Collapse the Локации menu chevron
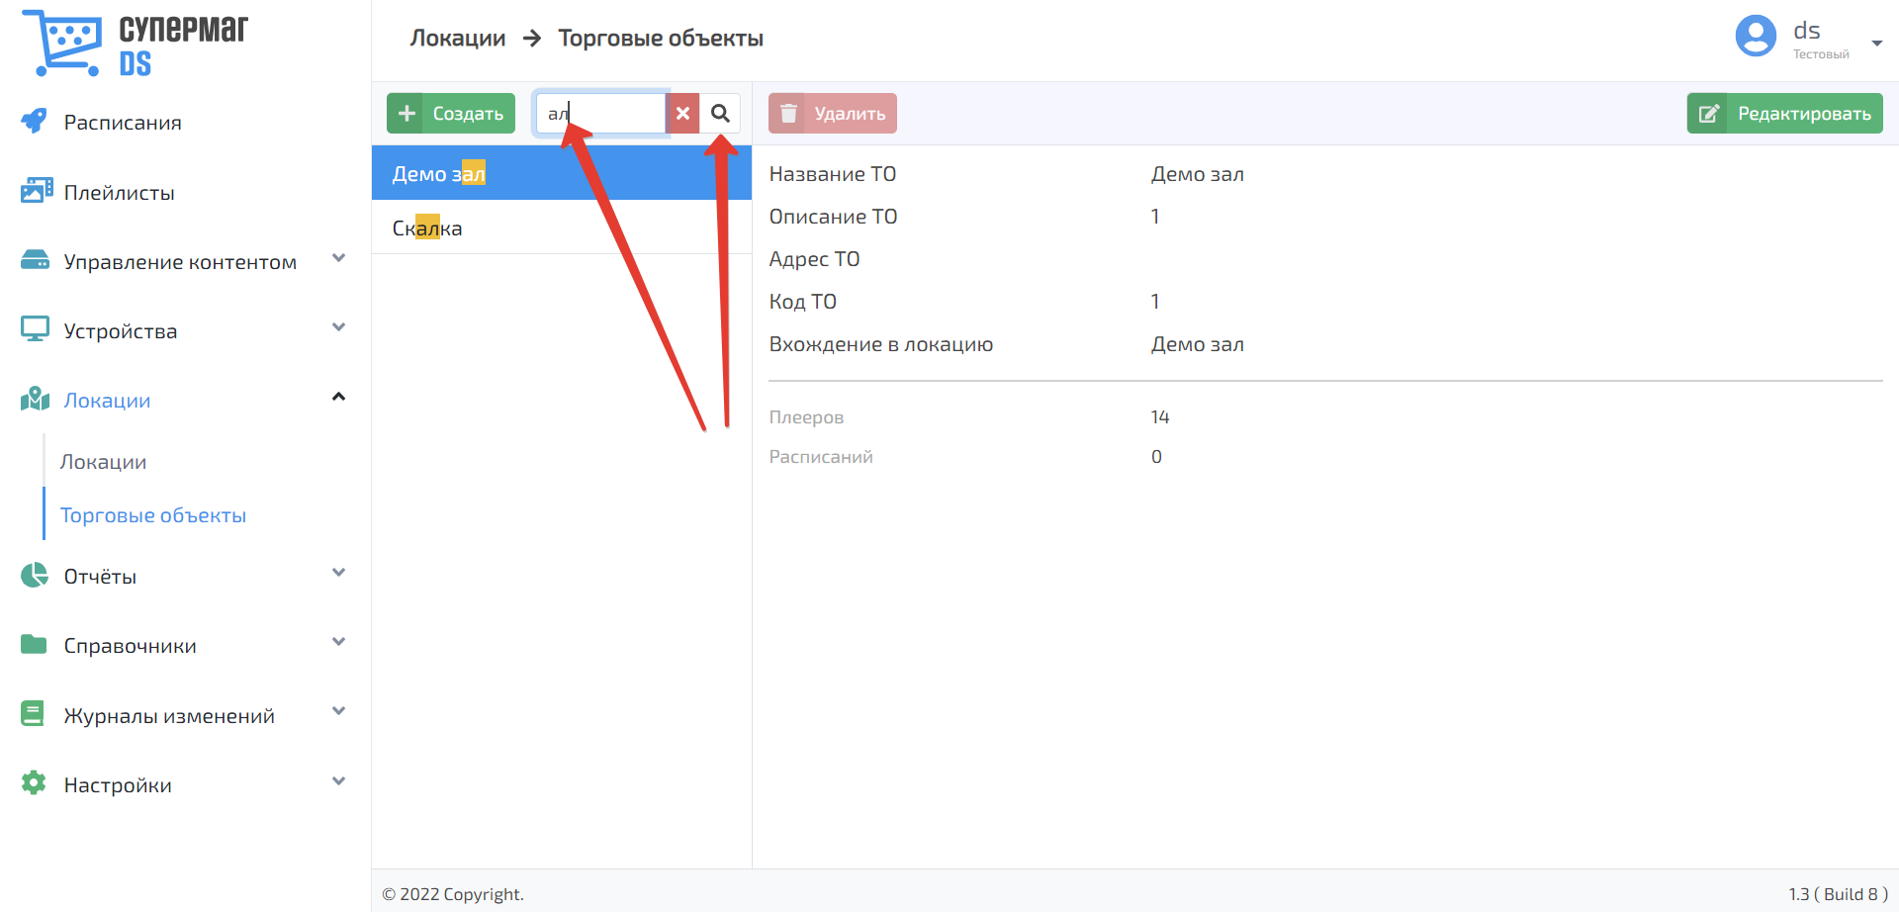This screenshot has height=912, width=1899. [x=339, y=397]
